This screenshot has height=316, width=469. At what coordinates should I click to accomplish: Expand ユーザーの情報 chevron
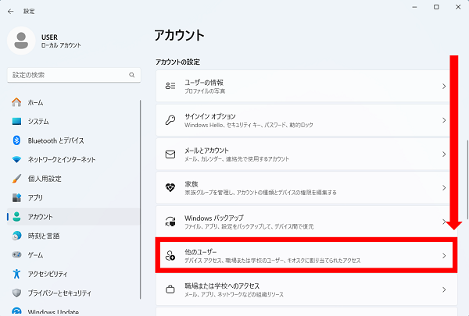click(x=444, y=87)
